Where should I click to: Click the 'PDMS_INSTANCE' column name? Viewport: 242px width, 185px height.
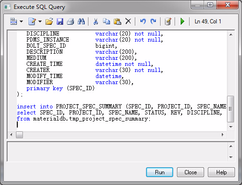[x=48, y=40]
